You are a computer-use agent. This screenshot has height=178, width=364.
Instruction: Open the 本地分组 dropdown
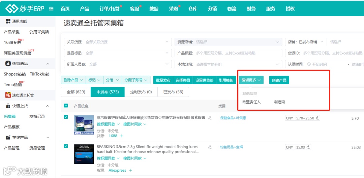click(x=228, y=64)
